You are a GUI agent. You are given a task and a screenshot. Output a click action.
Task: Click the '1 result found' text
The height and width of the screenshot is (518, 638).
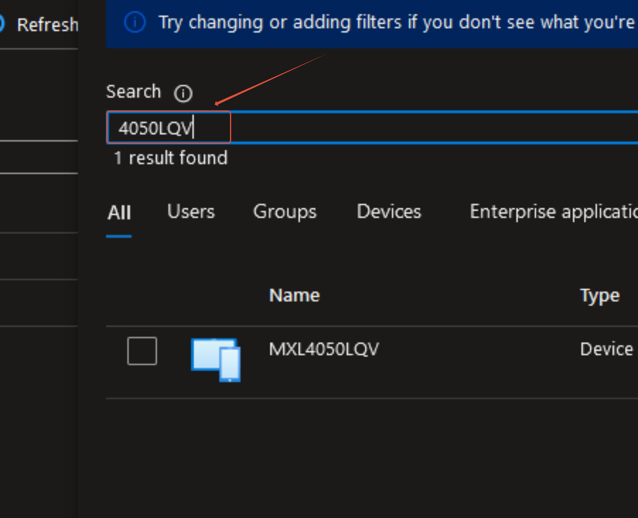171,158
